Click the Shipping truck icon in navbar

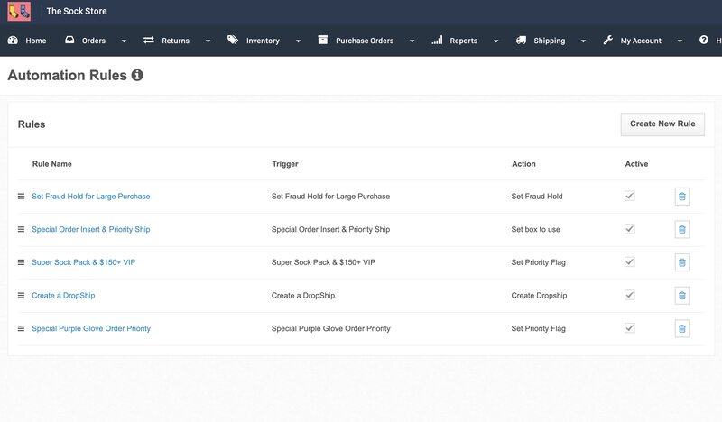click(x=522, y=41)
